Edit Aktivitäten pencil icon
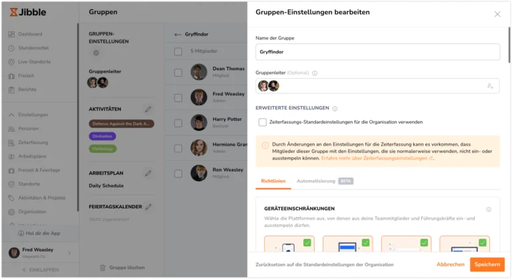The height and width of the screenshot is (279, 512). (148, 109)
